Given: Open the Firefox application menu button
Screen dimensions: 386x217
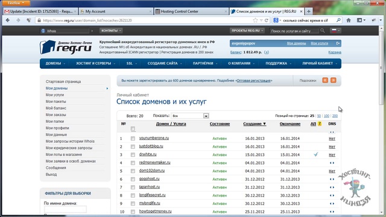Looking at the screenshot, I should (16, 3).
